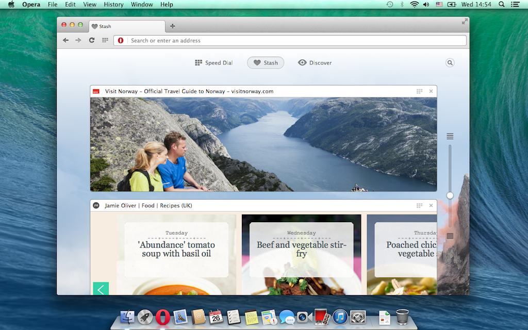The image size is (528, 330).
Task: Expand the Opera application menu
Action: point(31,5)
